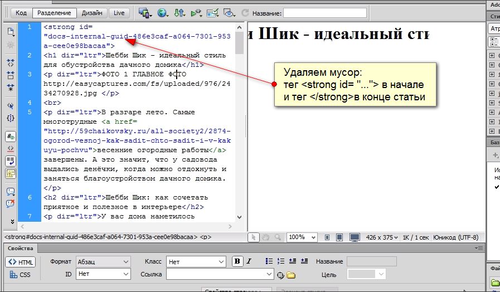Open the Формат dropdown

[x=103, y=261]
